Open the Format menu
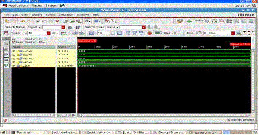Screen dimensions: 259x135 coord(51,15)
